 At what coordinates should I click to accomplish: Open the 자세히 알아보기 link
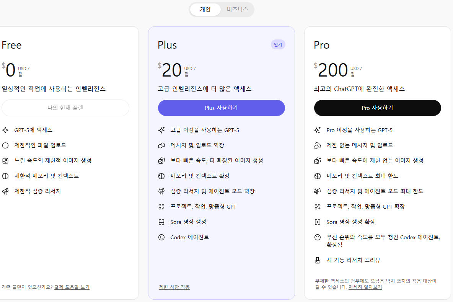click(365, 287)
